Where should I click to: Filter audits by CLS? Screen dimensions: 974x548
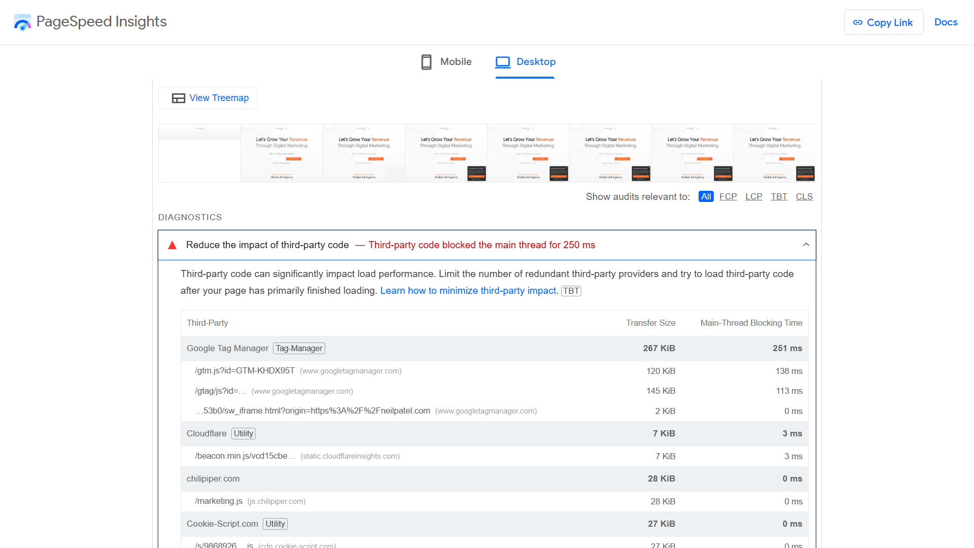[804, 196]
